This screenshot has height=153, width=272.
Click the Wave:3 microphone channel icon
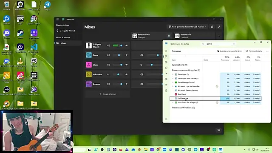(x=89, y=45)
